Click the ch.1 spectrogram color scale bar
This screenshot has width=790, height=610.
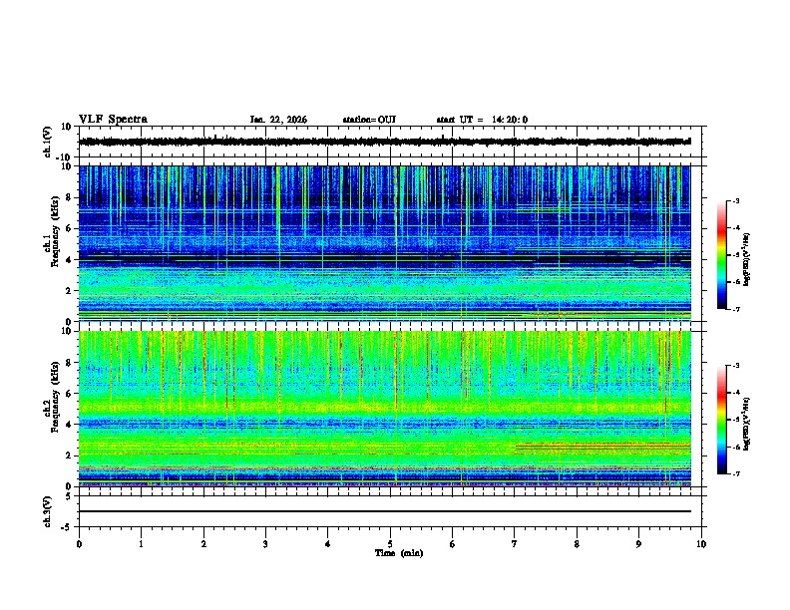coord(722,255)
